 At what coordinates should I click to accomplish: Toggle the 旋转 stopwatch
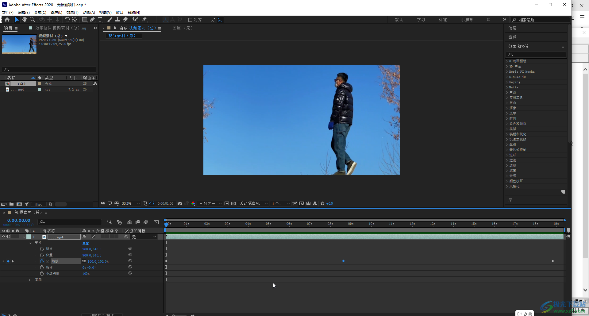42,268
